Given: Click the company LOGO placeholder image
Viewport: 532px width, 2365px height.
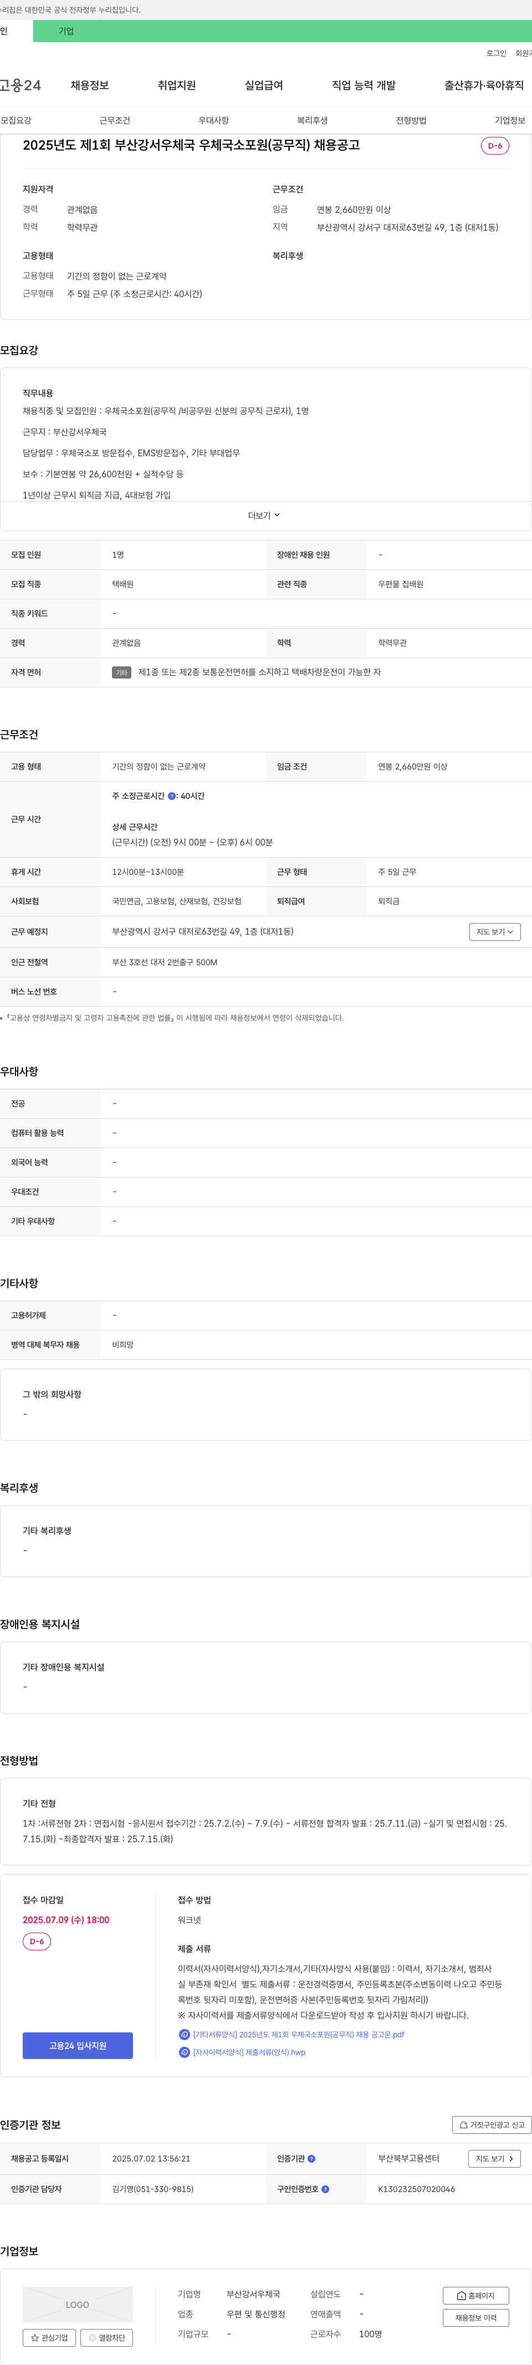Looking at the screenshot, I should pos(78,2305).
